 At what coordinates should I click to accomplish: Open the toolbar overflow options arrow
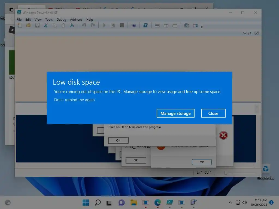tap(202, 27)
